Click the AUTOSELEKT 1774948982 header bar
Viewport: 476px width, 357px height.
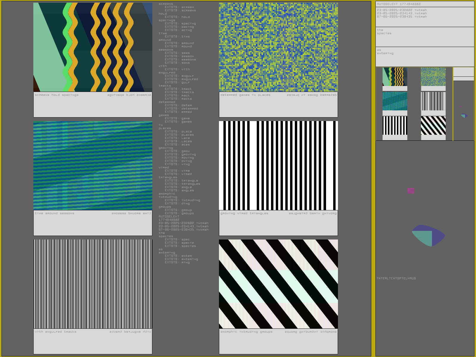pos(425,4)
